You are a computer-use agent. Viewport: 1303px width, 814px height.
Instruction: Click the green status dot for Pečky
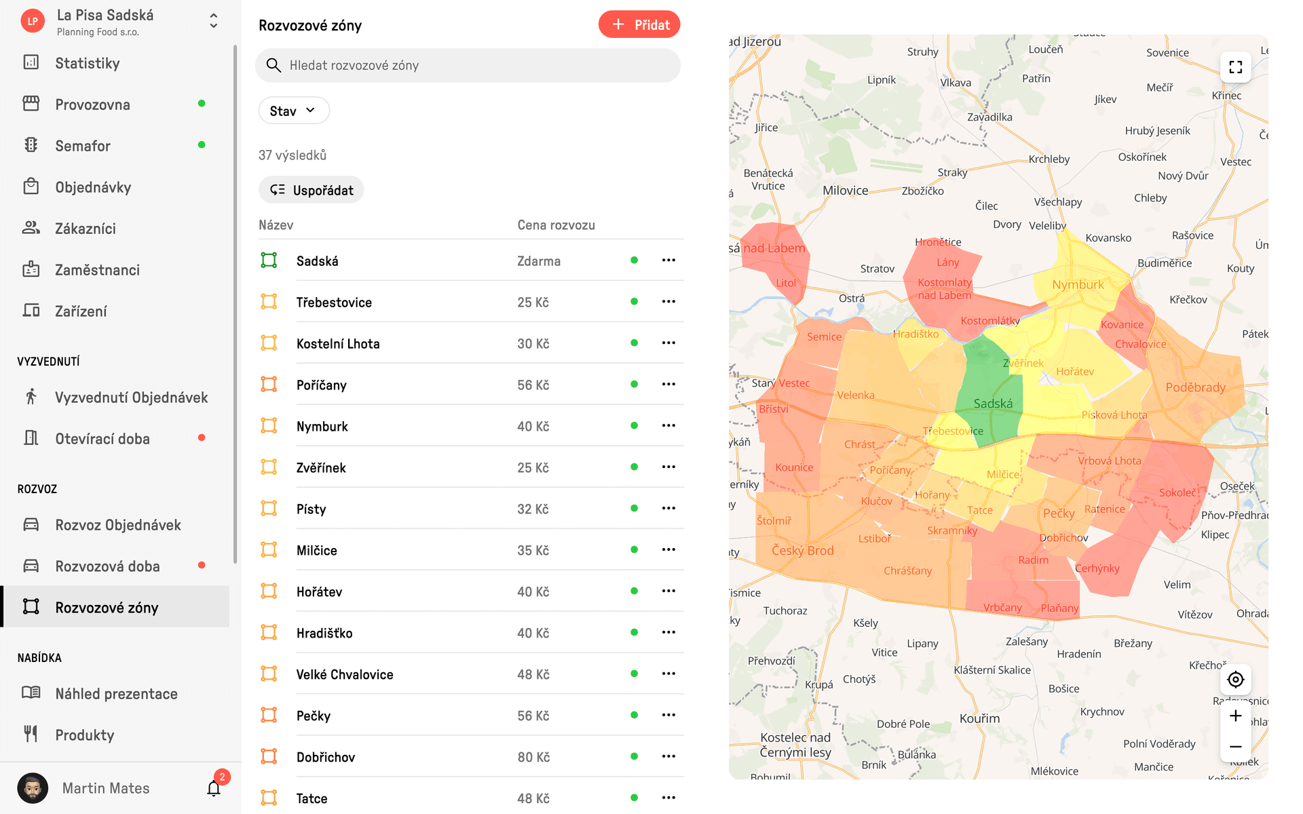[634, 715]
